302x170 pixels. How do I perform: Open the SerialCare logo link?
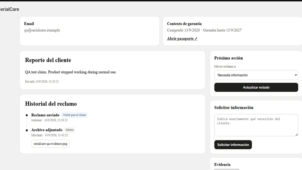[9, 9]
